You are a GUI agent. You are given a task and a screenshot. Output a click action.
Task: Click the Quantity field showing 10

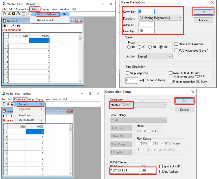coord(147,31)
